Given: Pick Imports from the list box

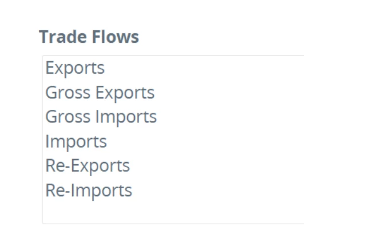Looking at the screenshot, I should pos(76,141).
